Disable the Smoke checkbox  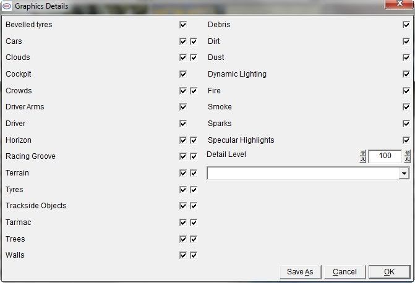tap(406, 107)
